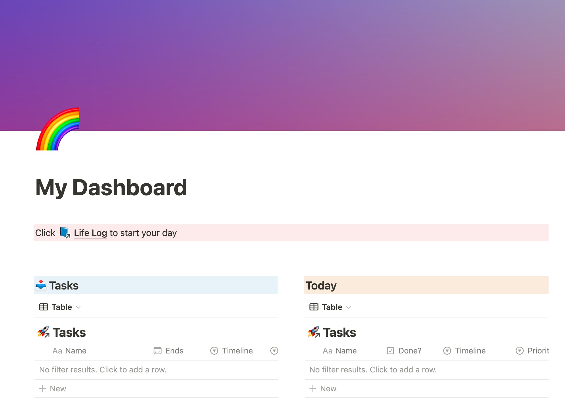Select the Timeline field in Today table

(x=470, y=350)
